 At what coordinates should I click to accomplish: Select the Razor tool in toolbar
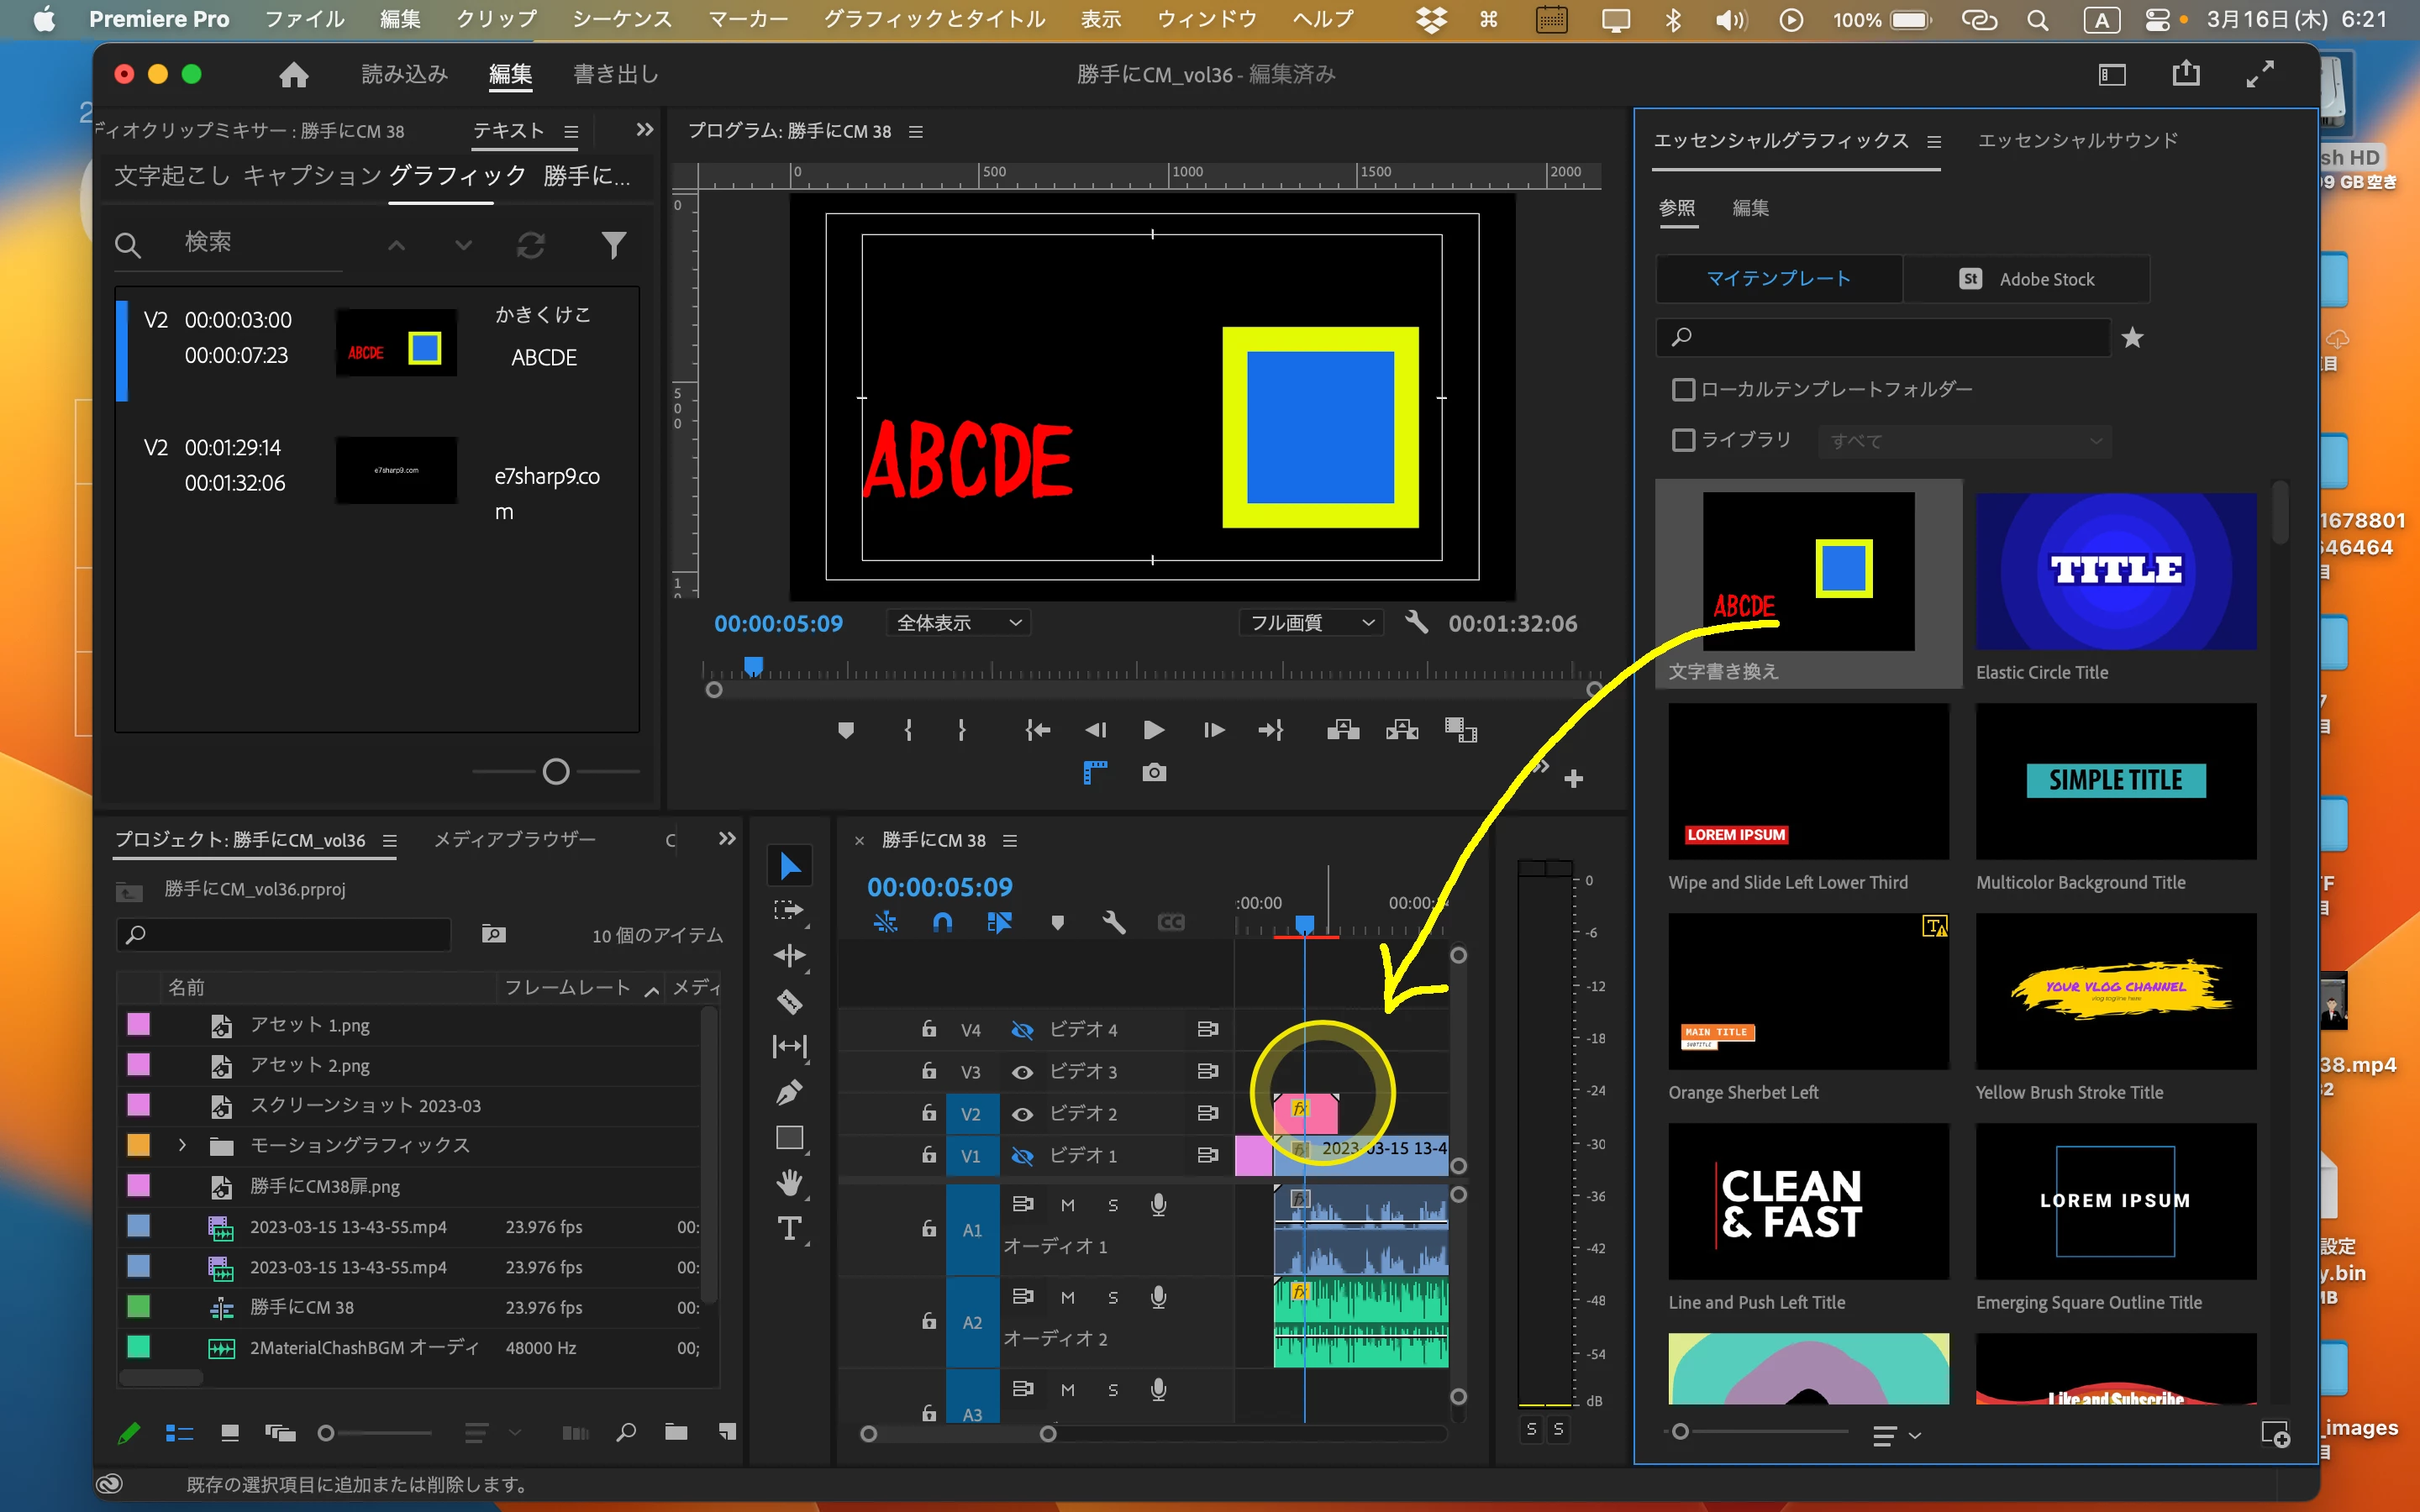pyautogui.click(x=789, y=1002)
